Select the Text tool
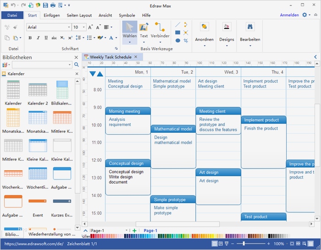Screen dimensions: 321x250 pyautogui.click(x=144, y=32)
